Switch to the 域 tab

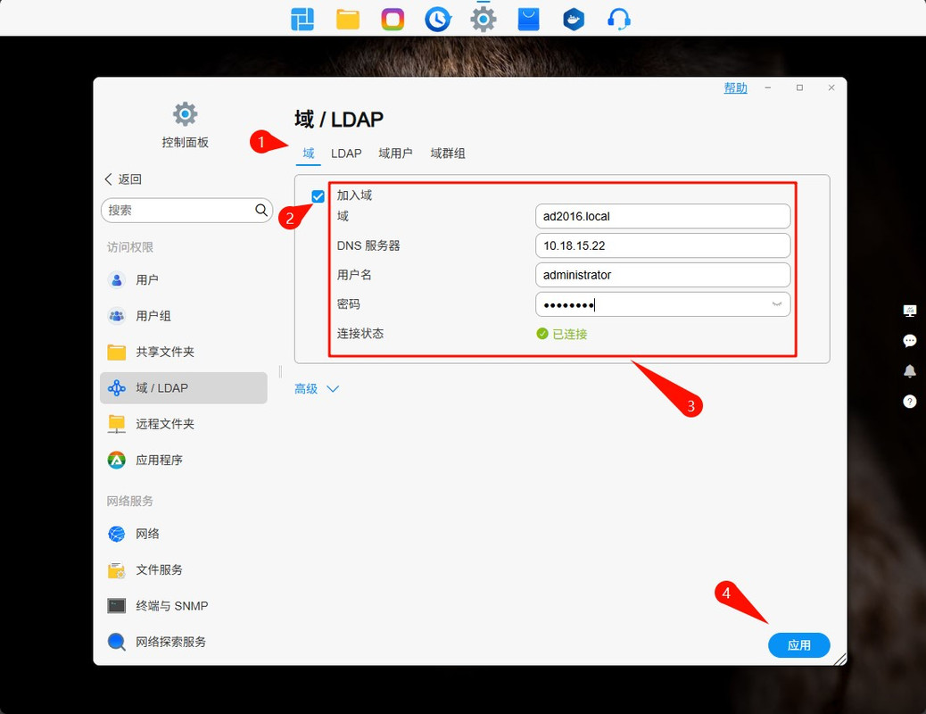pyautogui.click(x=309, y=154)
